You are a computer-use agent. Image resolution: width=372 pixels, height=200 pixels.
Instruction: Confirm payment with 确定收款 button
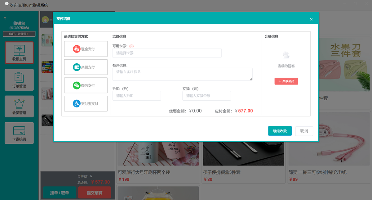[x=280, y=131]
